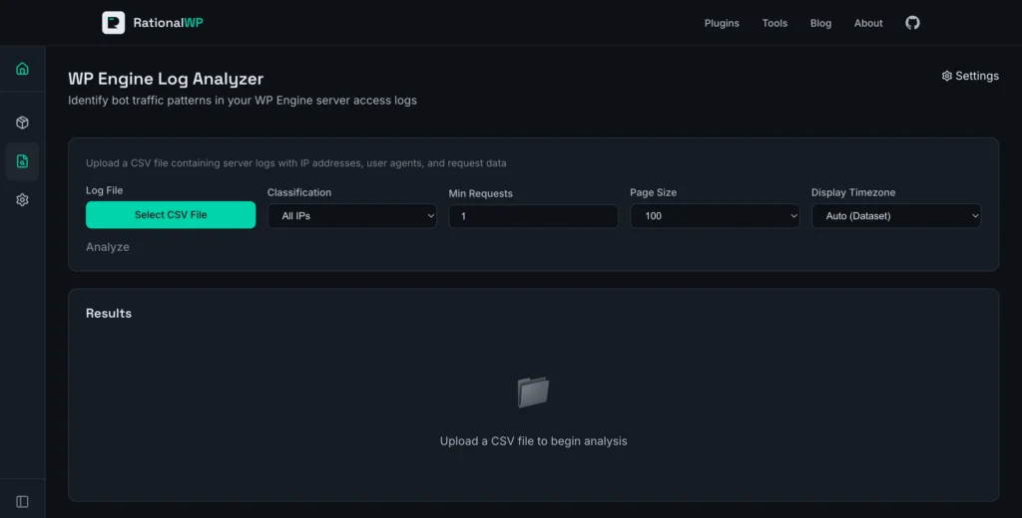Open the Display Timezone dropdown
Viewport: 1022px width, 518px height.
point(896,216)
